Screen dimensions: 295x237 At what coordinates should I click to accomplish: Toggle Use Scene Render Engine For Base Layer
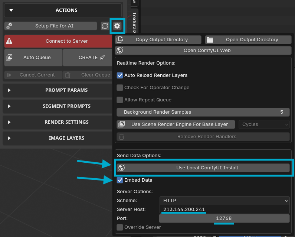176,124
